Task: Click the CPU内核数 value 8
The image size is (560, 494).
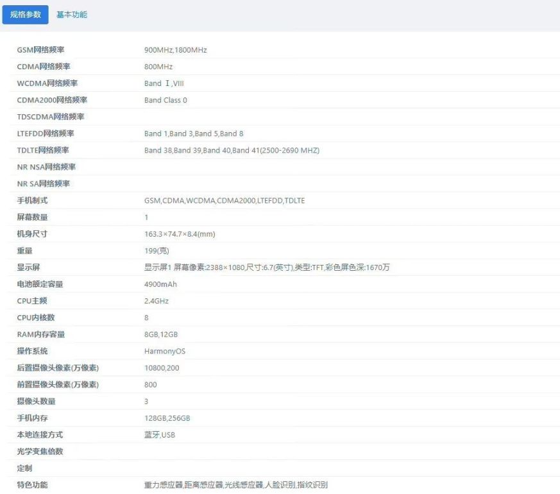Action: [146, 318]
